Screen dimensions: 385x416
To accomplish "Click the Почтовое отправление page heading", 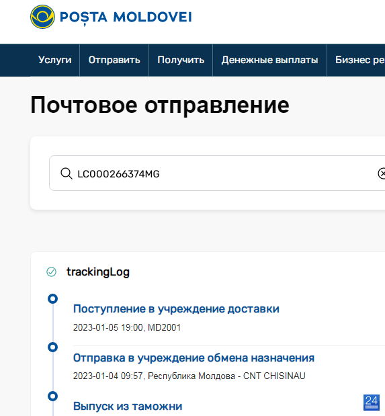I will (160, 106).
